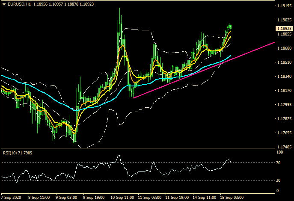Image resolution: width=294 pixels, height=201 pixels.
Task: Click the 1.17485 price axis label
Action: (284, 147)
